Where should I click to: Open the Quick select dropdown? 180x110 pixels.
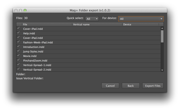point(92,19)
